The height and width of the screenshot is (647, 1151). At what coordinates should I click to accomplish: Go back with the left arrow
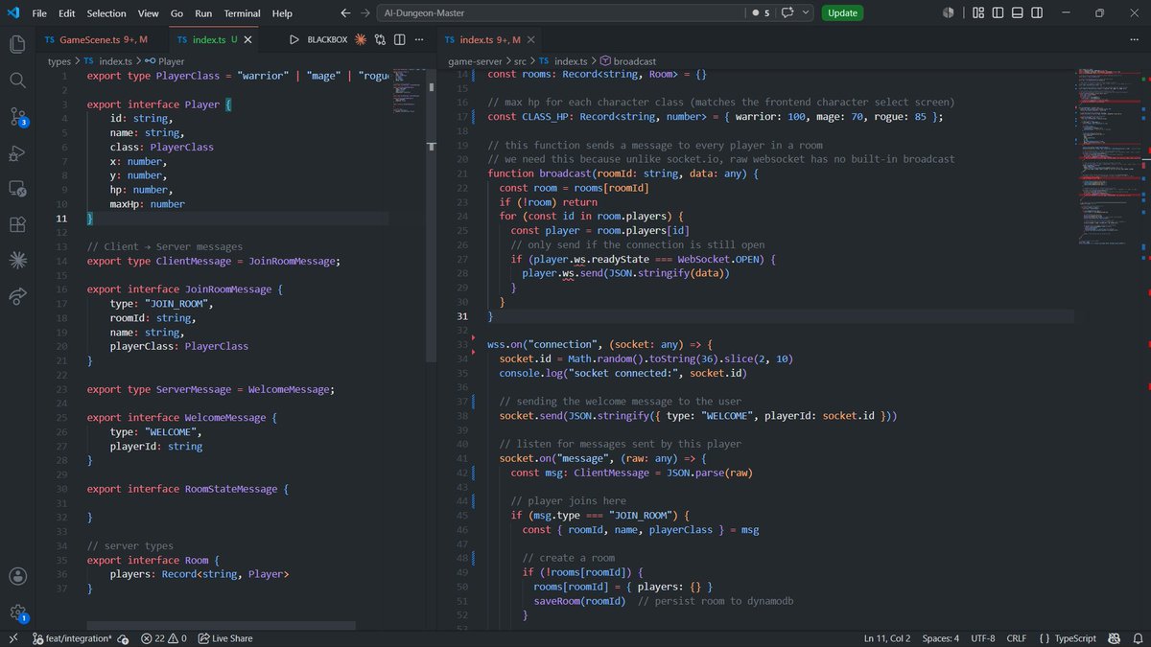pos(344,13)
